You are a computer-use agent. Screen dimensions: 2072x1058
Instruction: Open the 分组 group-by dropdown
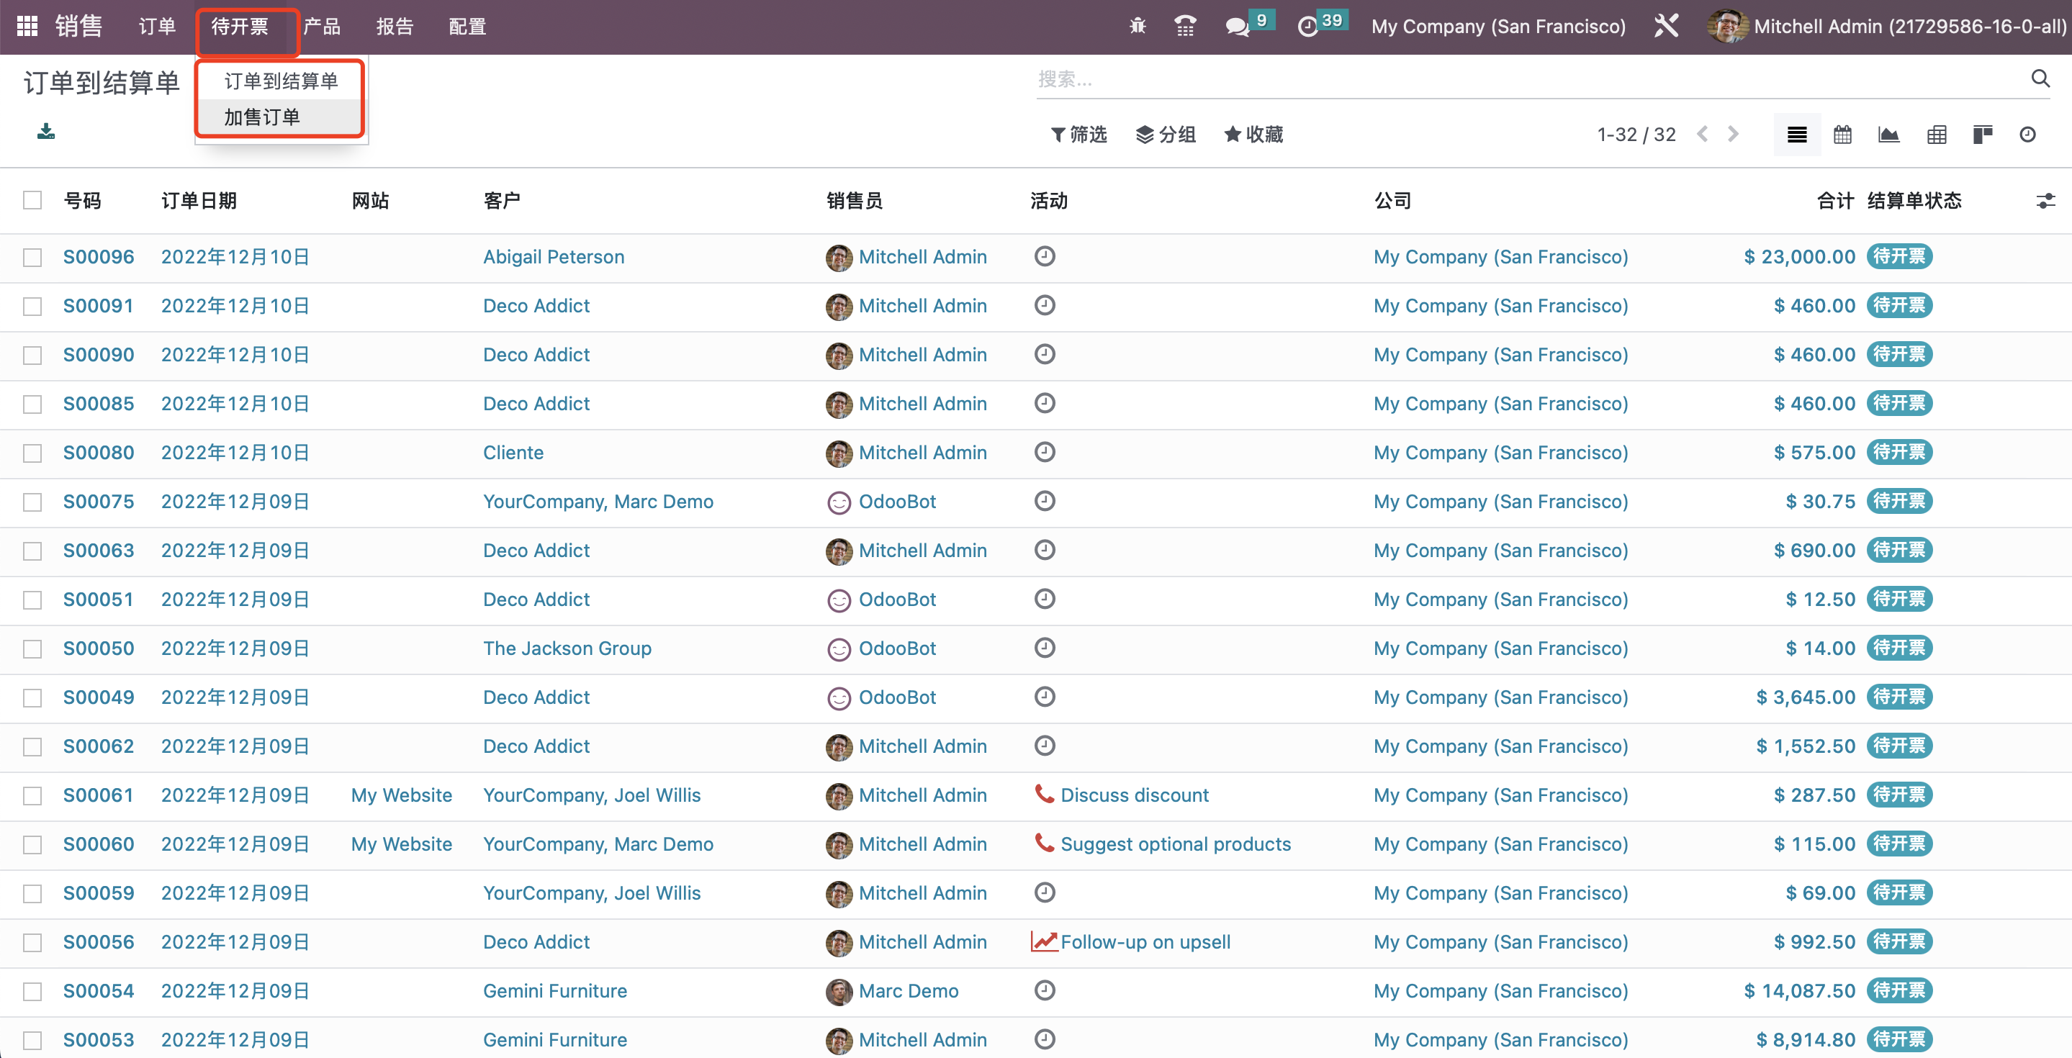coord(1166,135)
